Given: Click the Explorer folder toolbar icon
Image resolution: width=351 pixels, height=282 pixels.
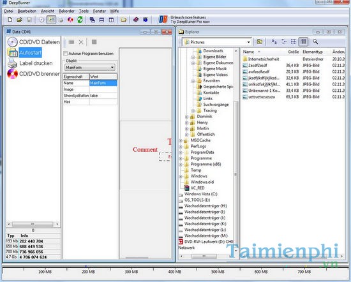Looking at the screenshot, I should pyautogui.click(x=123, y=20).
